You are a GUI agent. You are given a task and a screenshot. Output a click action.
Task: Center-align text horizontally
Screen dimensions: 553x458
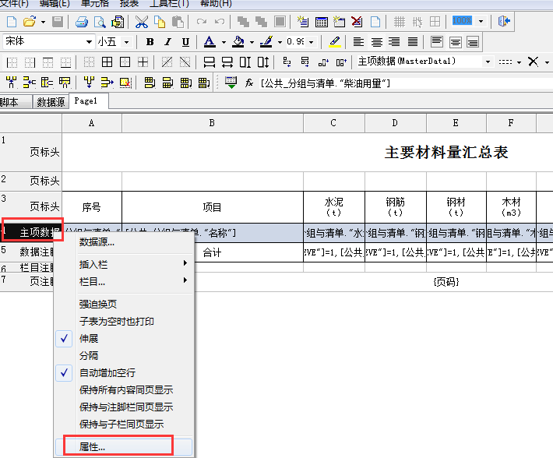click(376, 42)
